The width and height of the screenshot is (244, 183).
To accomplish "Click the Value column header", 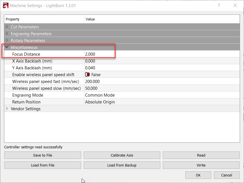I will point(162,19).
